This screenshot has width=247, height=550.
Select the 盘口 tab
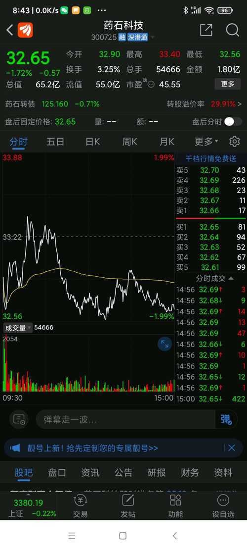[57, 472]
